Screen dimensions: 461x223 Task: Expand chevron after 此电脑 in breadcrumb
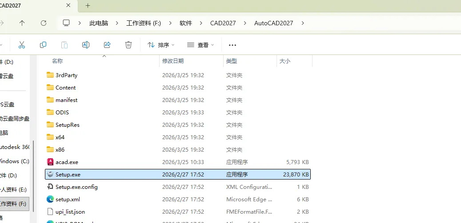coord(117,23)
